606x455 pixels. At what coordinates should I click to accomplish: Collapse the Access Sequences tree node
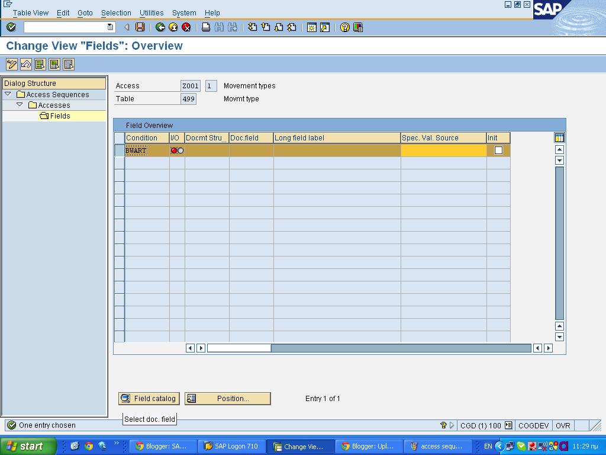pyautogui.click(x=8, y=94)
